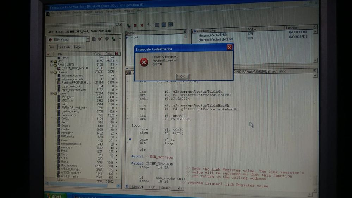Image resolution: width=352 pixels, height=198 pixels.
Task: Click the green Debug icon in project toolbar
Action: 113,39
